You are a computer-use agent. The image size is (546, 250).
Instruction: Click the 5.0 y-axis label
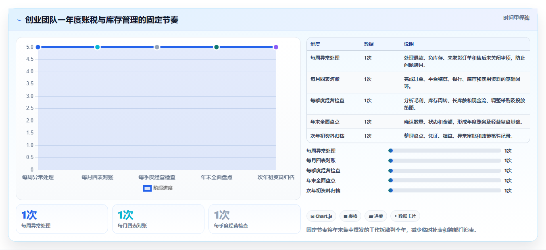30,47
